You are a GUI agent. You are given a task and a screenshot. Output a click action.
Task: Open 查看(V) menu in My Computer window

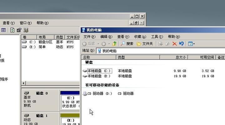[123, 37]
